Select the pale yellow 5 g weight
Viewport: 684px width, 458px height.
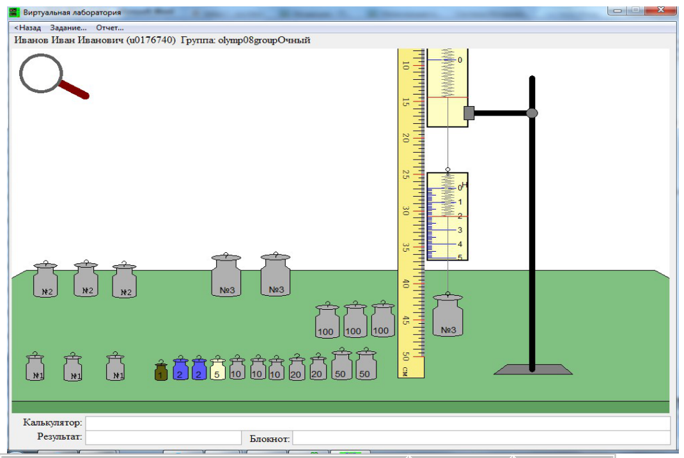(x=217, y=368)
